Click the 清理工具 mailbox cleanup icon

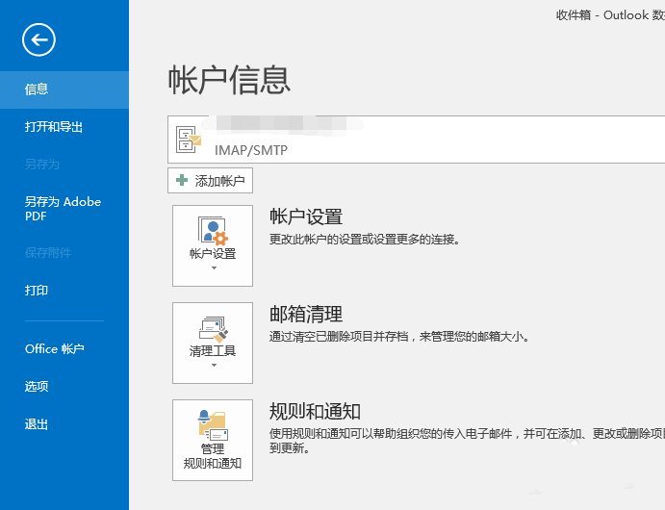(213, 329)
